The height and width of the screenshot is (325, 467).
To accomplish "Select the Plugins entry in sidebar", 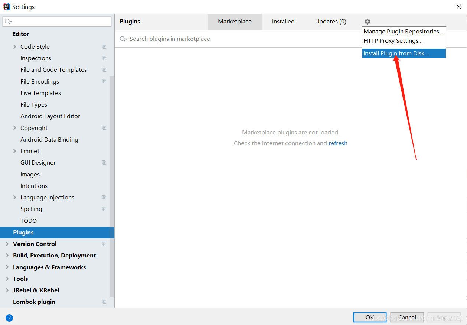I will (57, 233).
